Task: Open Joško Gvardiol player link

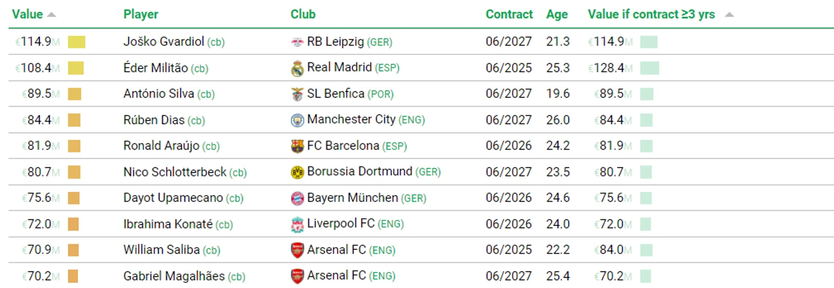Action: point(163,42)
